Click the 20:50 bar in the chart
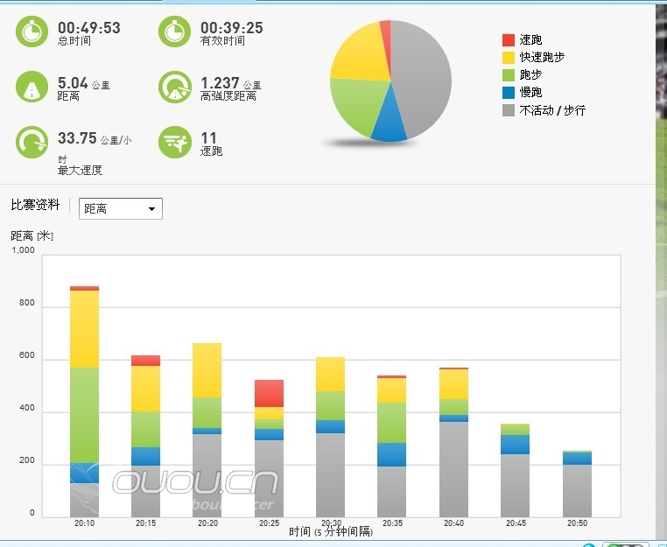 [577, 490]
